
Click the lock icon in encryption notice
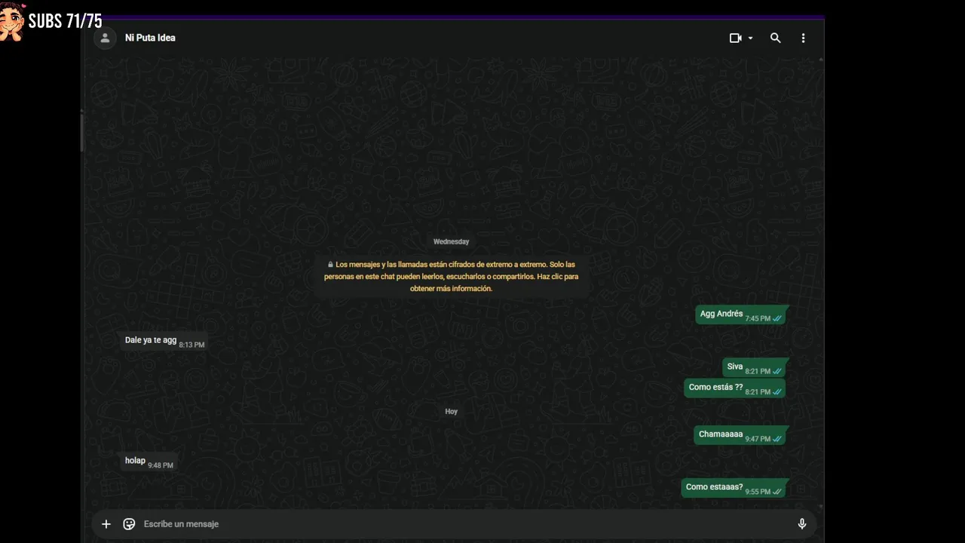(x=330, y=265)
